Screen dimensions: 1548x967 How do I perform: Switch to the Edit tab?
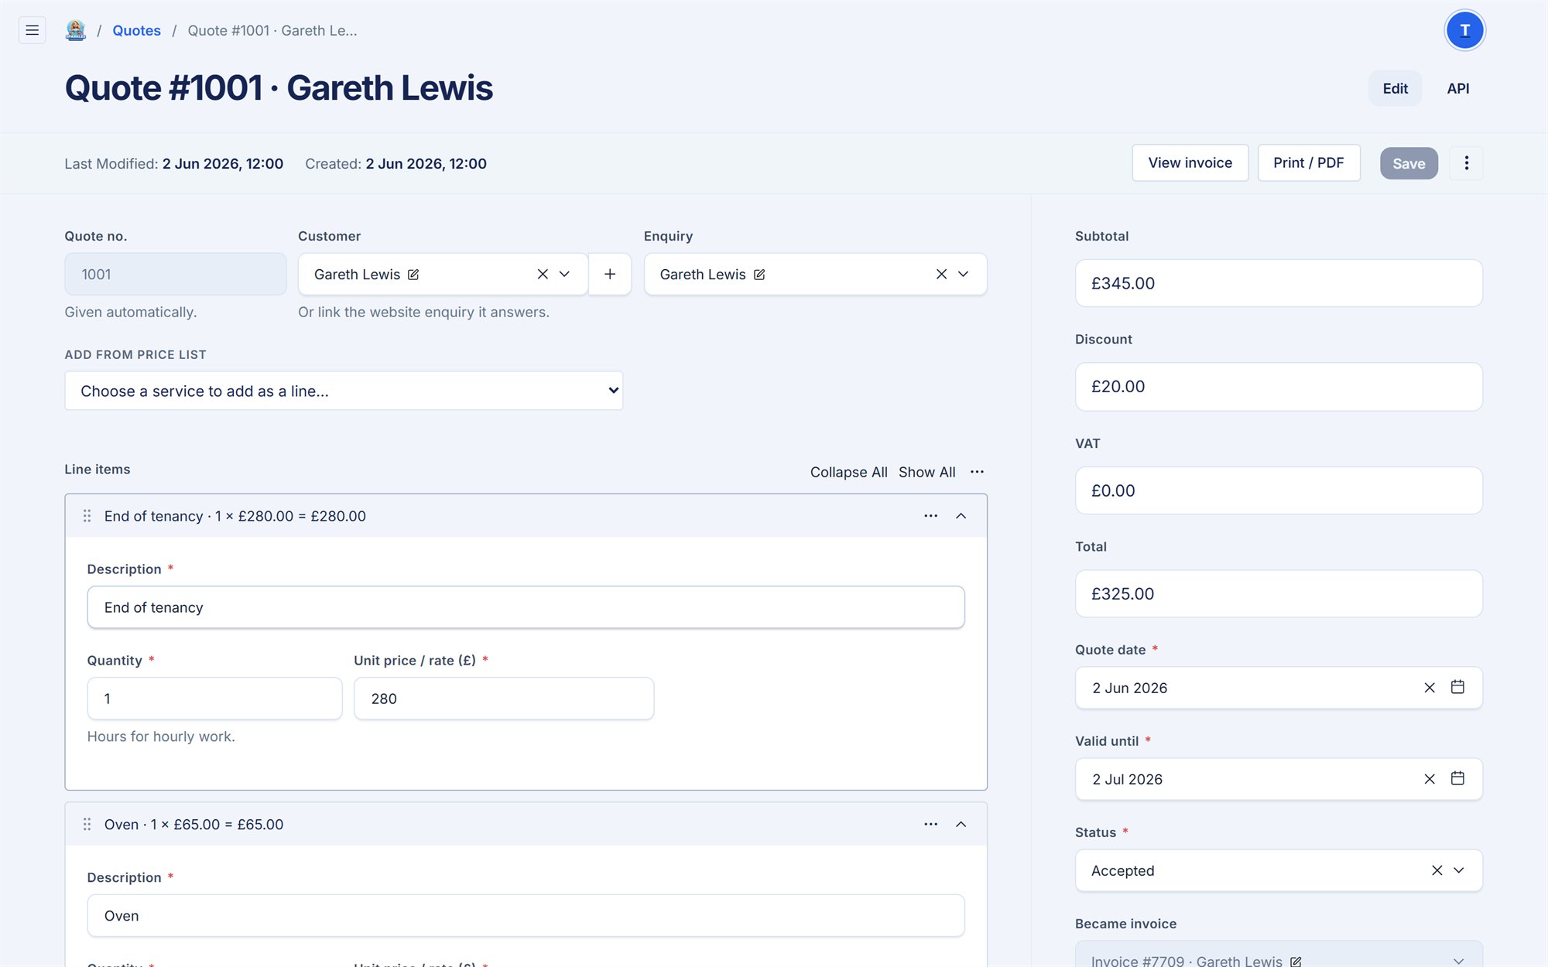tap(1395, 88)
